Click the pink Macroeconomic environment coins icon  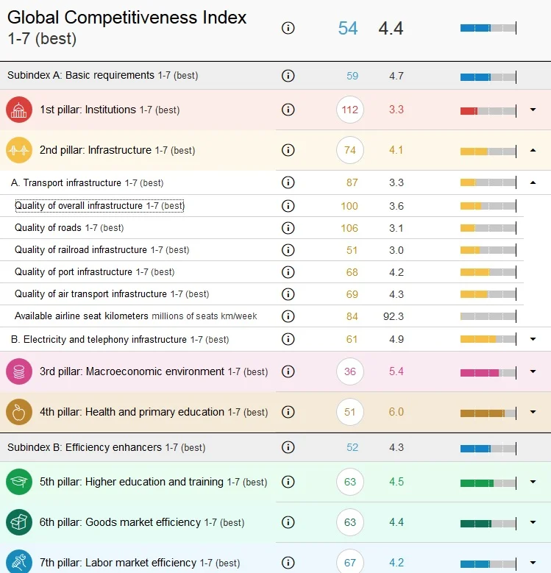pyautogui.click(x=19, y=371)
